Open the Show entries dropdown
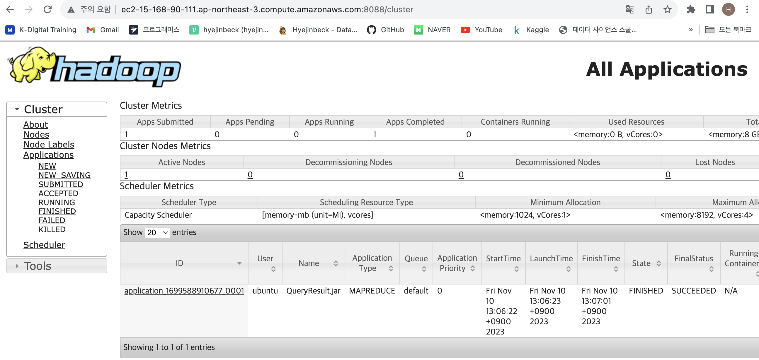The image size is (759, 360). coord(157,233)
